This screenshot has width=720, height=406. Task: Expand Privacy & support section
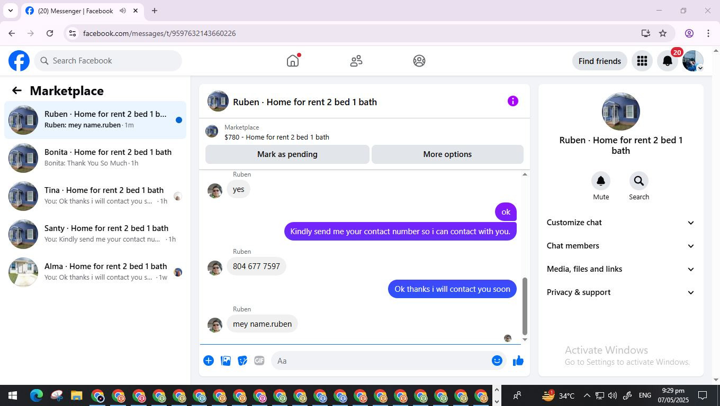pyautogui.click(x=620, y=292)
